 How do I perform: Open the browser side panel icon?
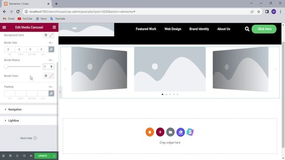point(267,12)
